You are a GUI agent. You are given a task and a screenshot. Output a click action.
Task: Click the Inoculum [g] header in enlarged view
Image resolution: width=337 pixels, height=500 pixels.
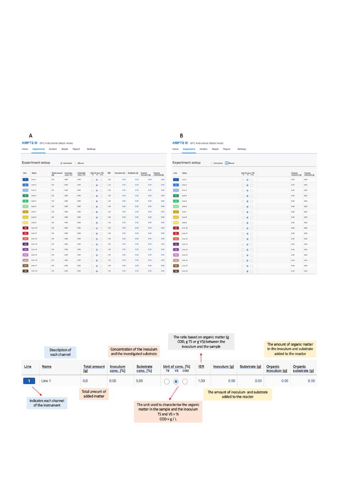click(x=223, y=367)
